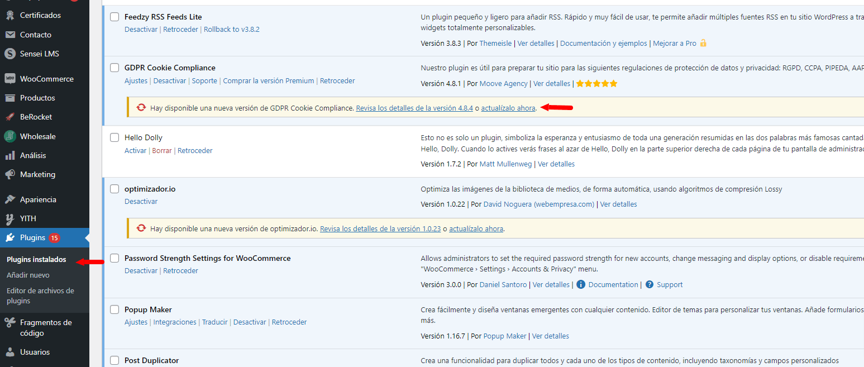
Task: Deactivate the optimizador.io plugin
Action: coord(141,201)
